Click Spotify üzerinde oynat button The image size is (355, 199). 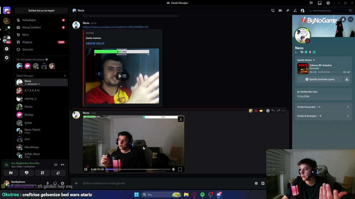point(320,79)
